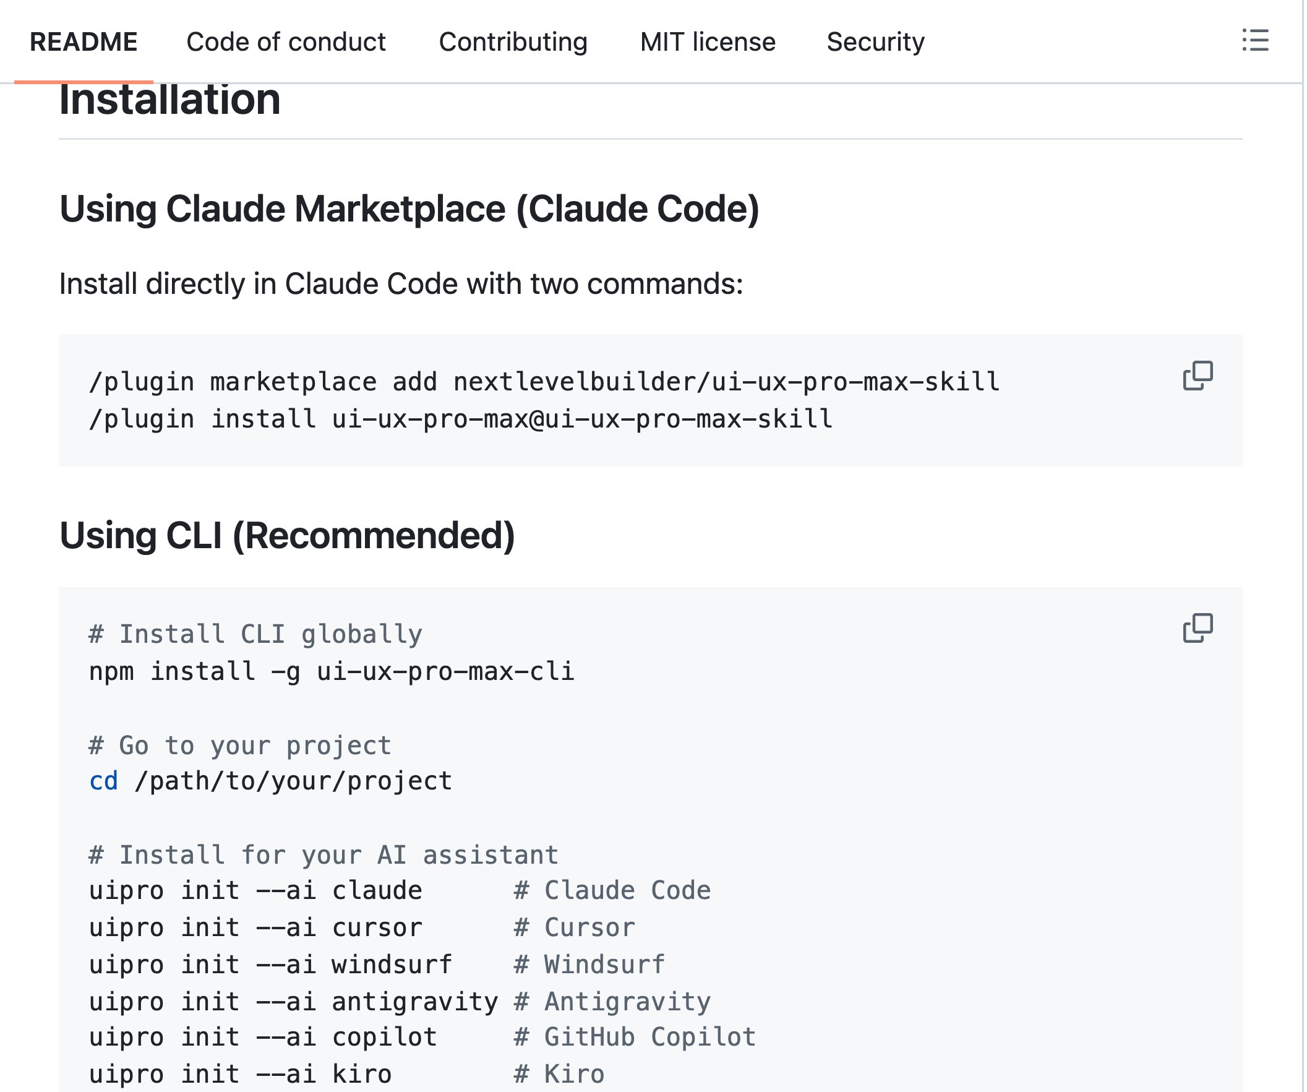Click the Using CLI (Recommended) heading
The height and width of the screenshot is (1092, 1307).
point(288,536)
